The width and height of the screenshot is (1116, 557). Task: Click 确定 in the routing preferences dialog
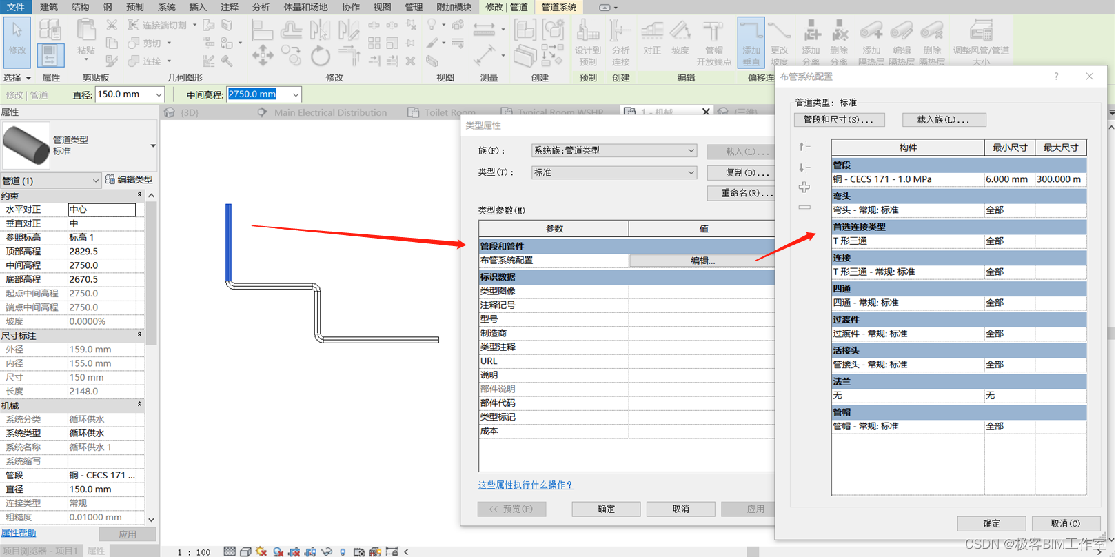pos(991,523)
